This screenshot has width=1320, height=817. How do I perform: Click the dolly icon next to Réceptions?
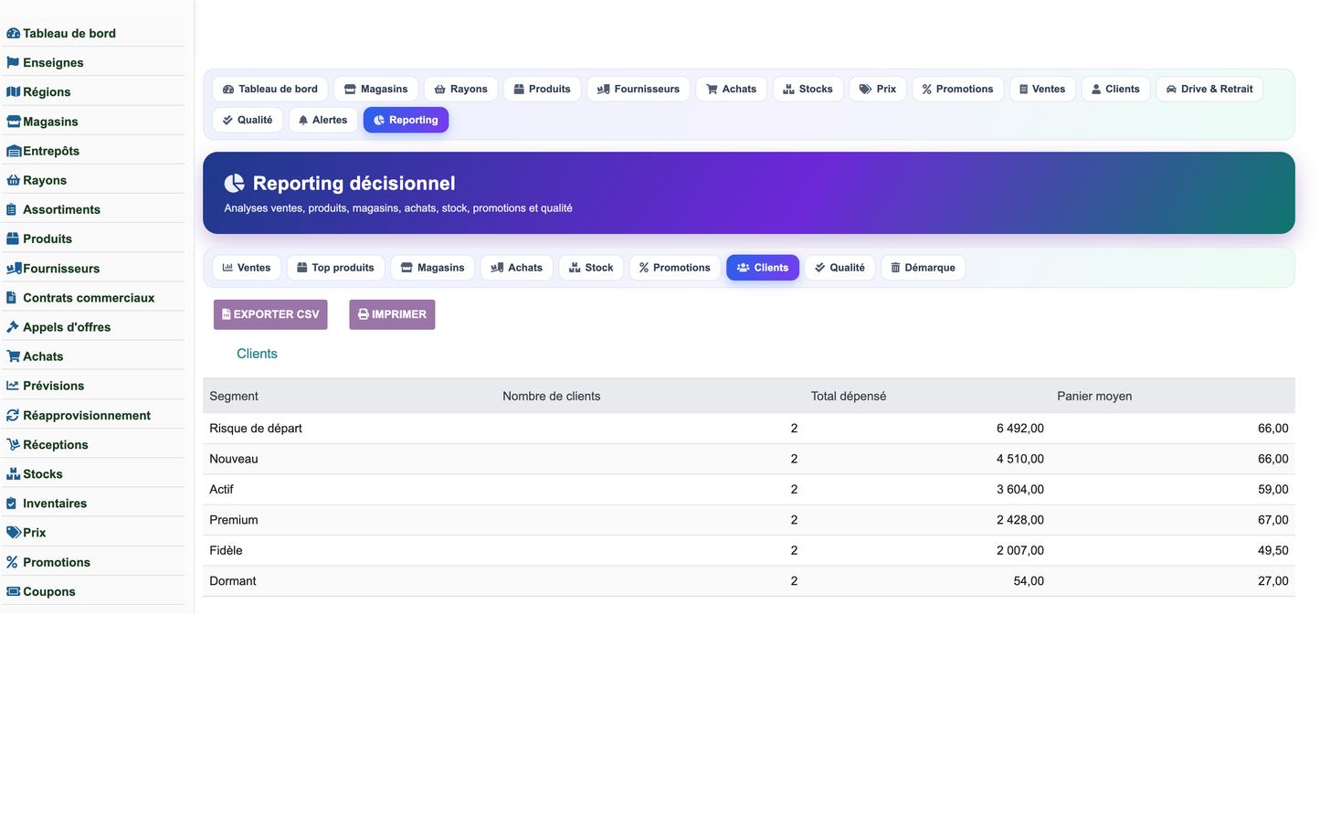click(x=13, y=444)
